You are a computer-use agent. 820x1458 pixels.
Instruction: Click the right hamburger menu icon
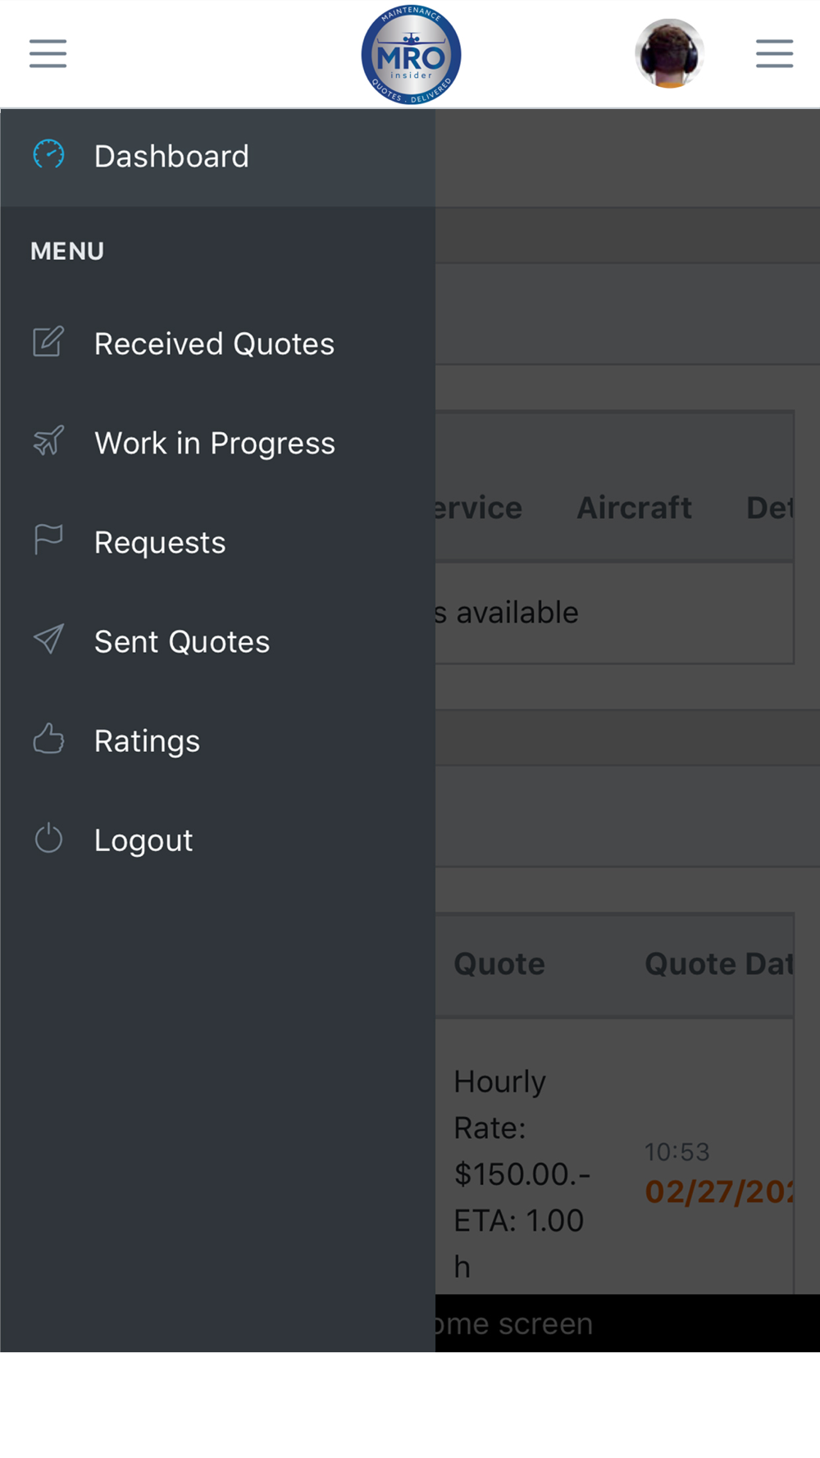click(774, 53)
